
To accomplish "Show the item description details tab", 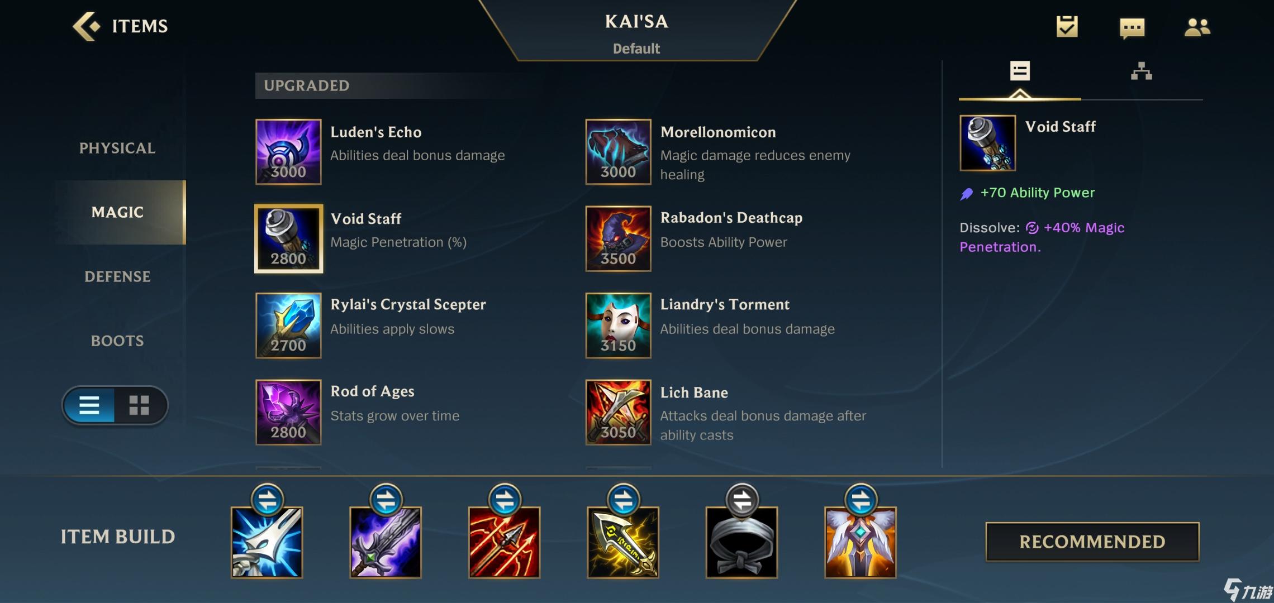I will [1020, 71].
